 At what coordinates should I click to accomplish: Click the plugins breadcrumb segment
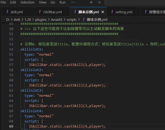pos(41,20)
